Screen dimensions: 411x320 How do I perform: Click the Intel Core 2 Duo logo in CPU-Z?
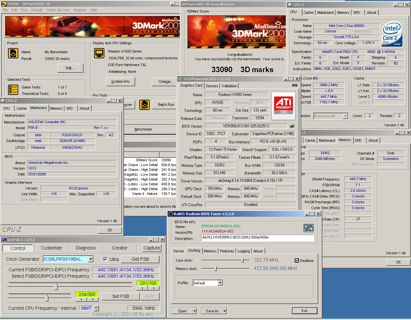[391, 34]
